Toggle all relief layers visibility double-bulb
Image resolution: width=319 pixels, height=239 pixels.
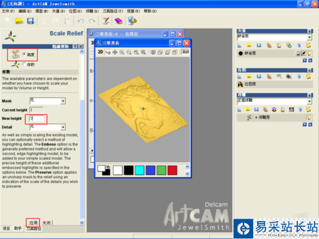click(x=309, y=110)
